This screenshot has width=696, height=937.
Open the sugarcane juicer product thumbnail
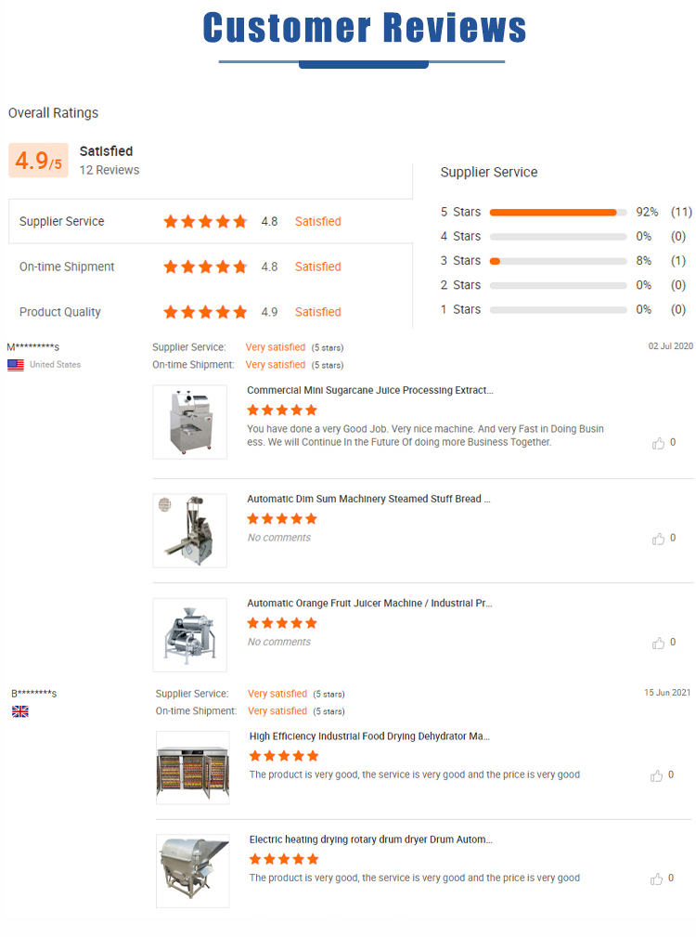[190, 422]
